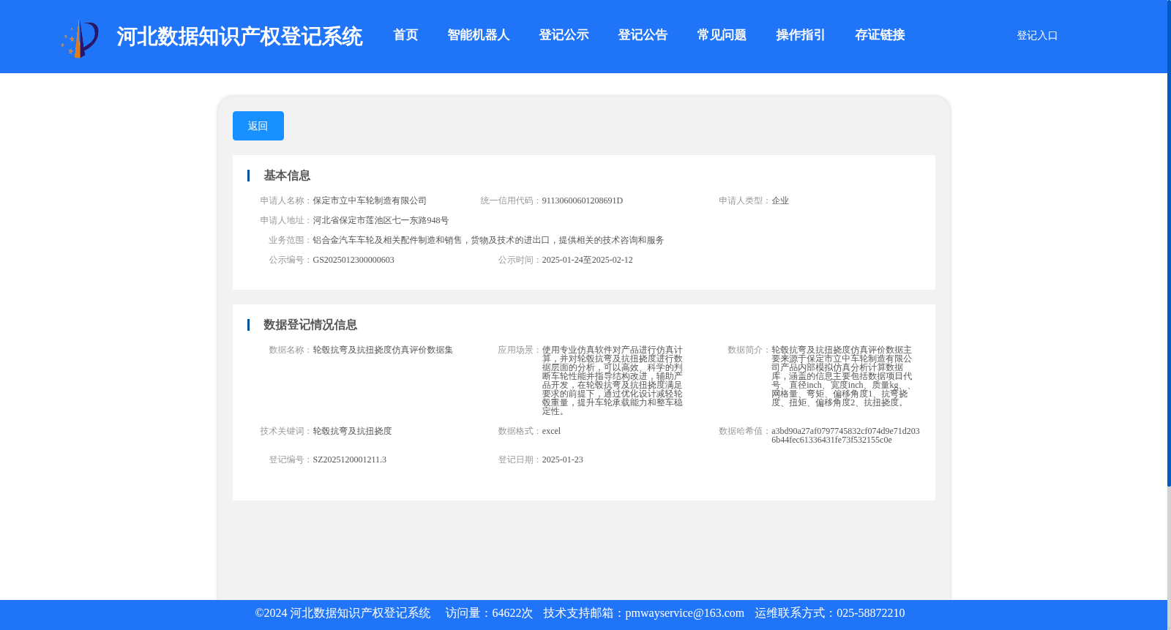
Task: Select registration number SZ2025120001211.3
Action: click(x=350, y=460)
